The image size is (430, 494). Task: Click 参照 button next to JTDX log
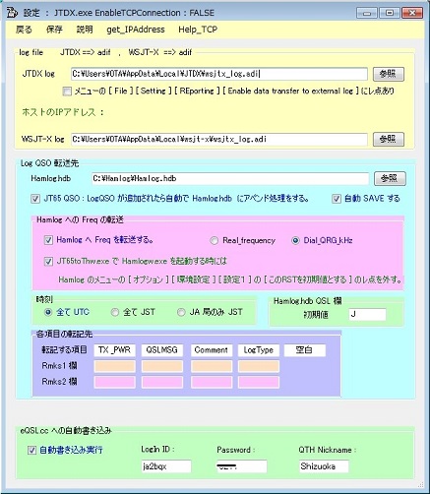(x=389, y=74)
